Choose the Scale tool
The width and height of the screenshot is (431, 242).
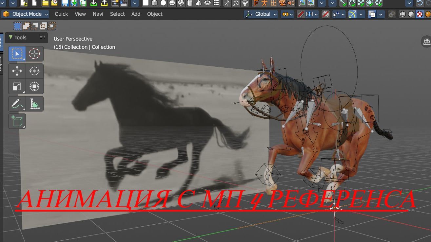point(17,86)
